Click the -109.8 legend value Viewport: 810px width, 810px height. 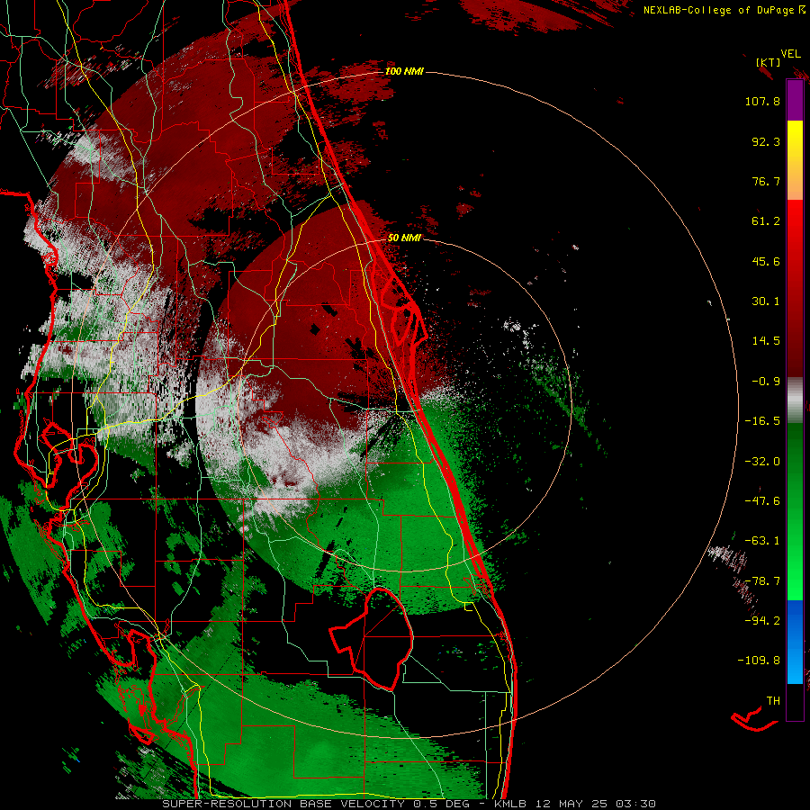click(x=759, y=661)
